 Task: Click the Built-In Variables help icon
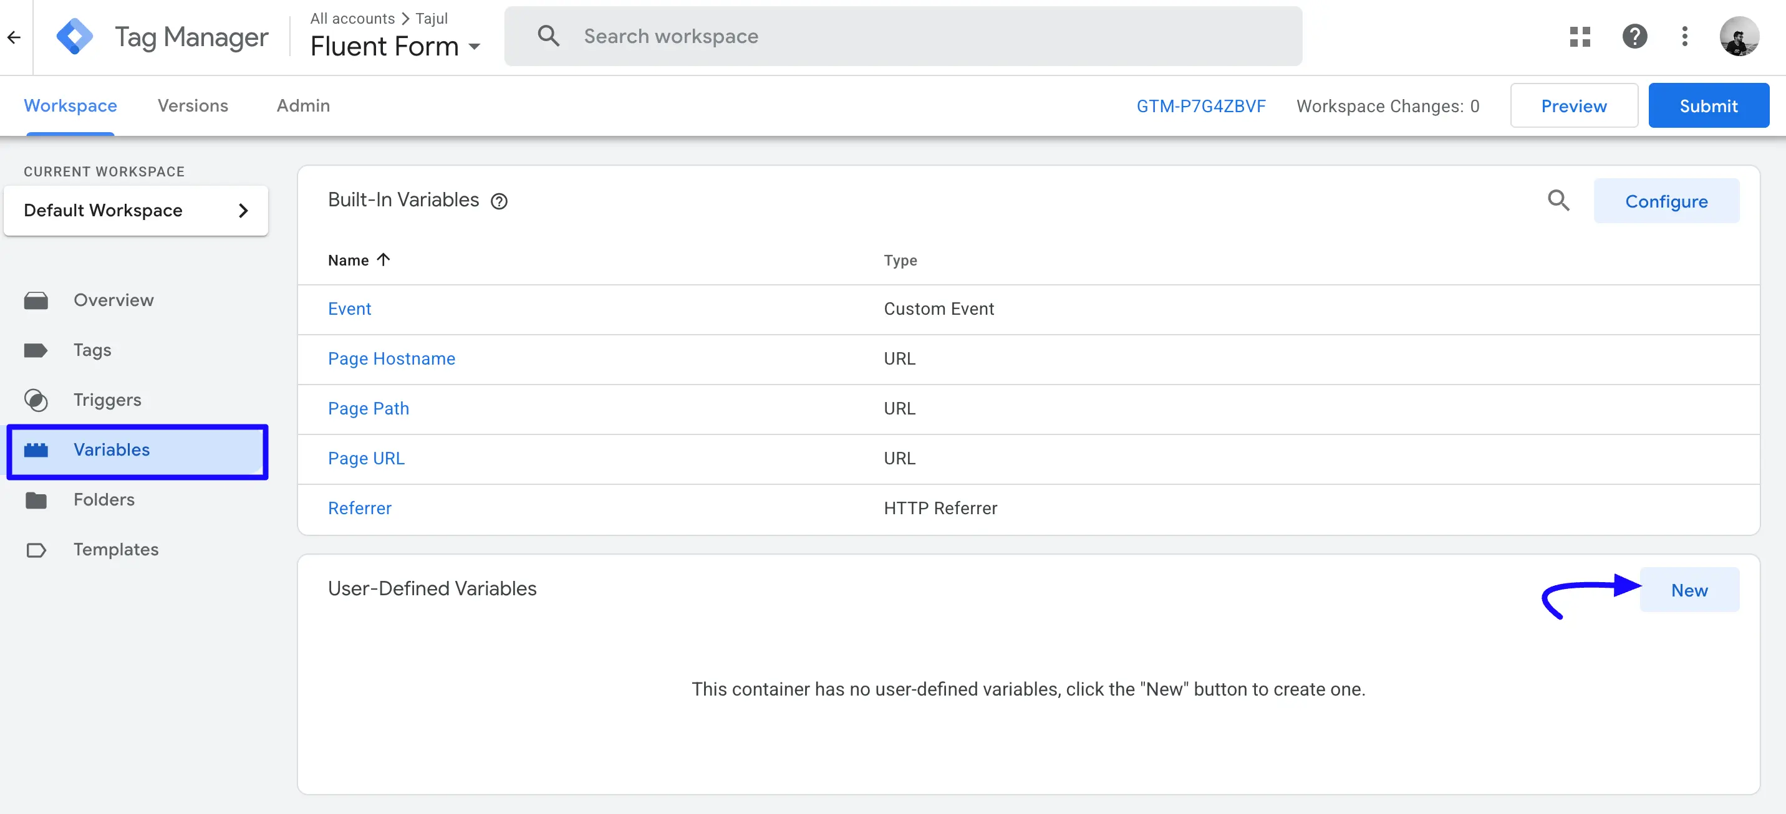(x=499, y=201)
